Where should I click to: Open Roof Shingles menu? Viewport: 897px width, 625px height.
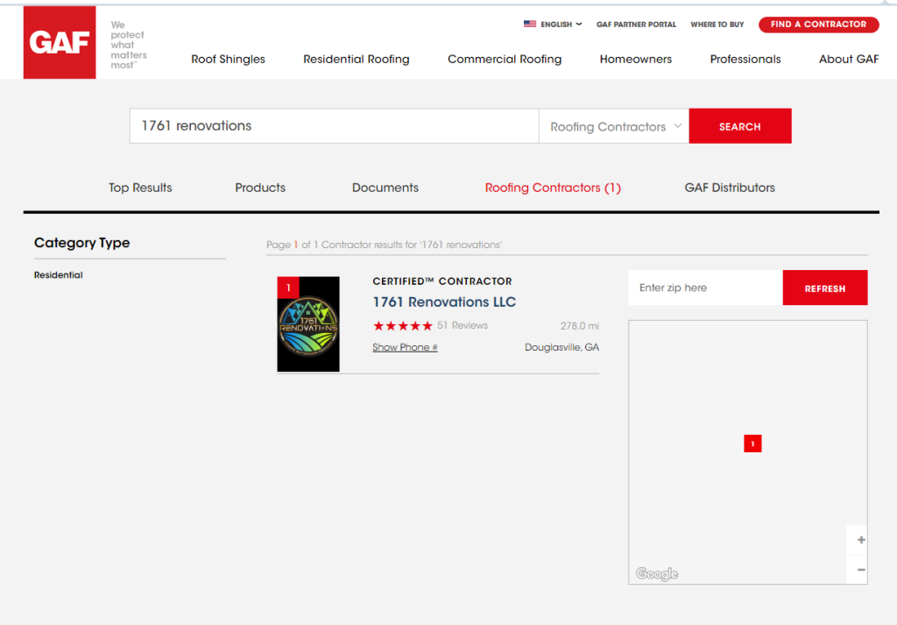229,59
